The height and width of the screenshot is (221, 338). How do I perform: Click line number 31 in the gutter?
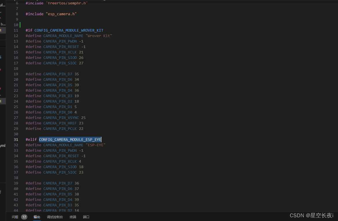[16, 139]
